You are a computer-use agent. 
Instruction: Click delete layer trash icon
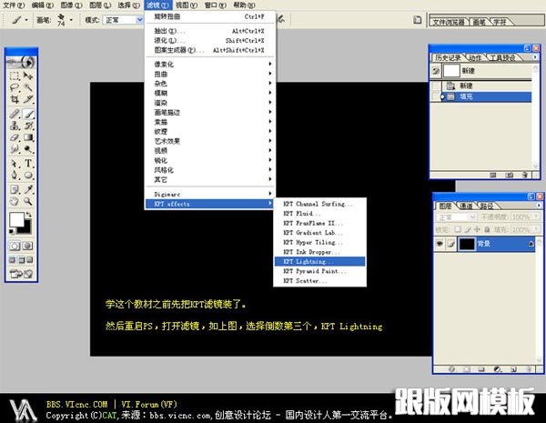click(x=529, y=369)
